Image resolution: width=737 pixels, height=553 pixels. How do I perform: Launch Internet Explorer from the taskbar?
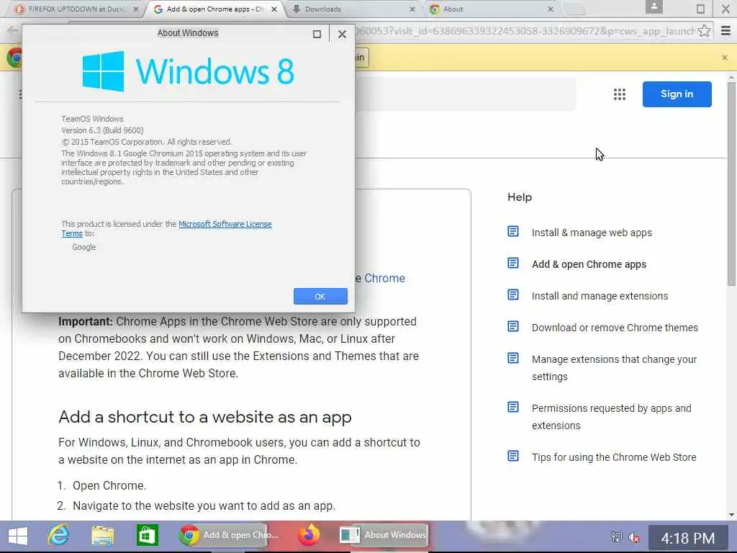(58, 536)
